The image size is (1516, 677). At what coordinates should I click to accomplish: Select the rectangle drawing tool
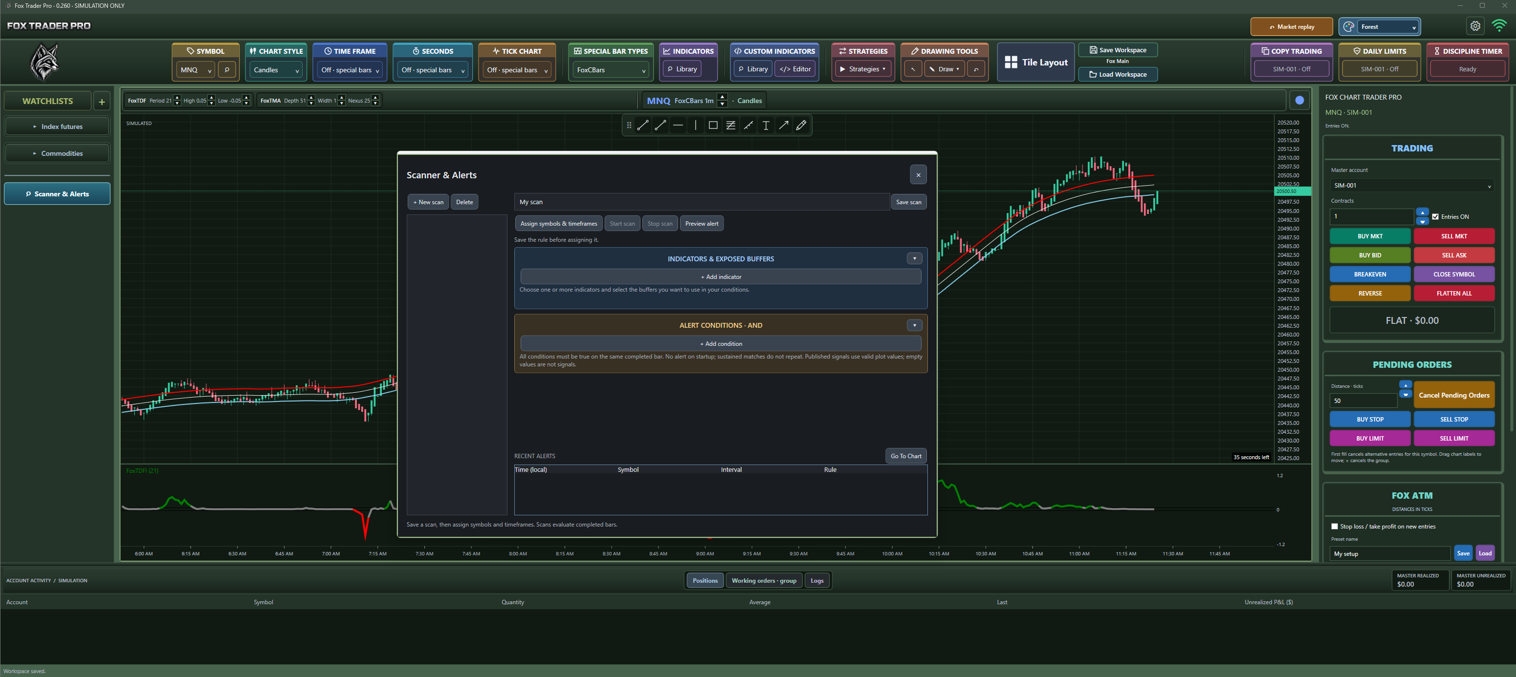coord(713,125)
